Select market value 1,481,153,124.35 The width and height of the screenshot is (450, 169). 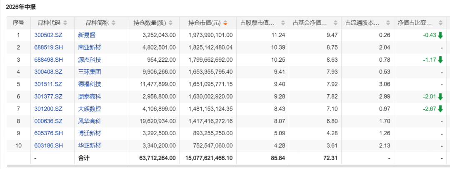[211, 109]
